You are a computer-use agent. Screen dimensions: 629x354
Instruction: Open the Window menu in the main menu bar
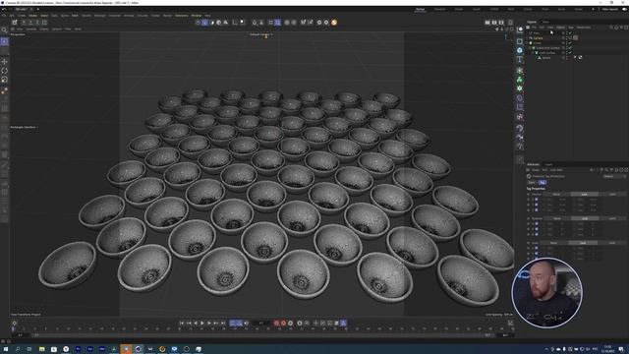pos(197,16)
